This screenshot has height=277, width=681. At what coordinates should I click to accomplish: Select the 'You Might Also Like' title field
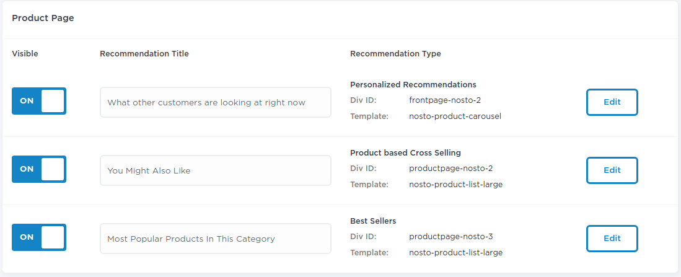tap(216, 170)
